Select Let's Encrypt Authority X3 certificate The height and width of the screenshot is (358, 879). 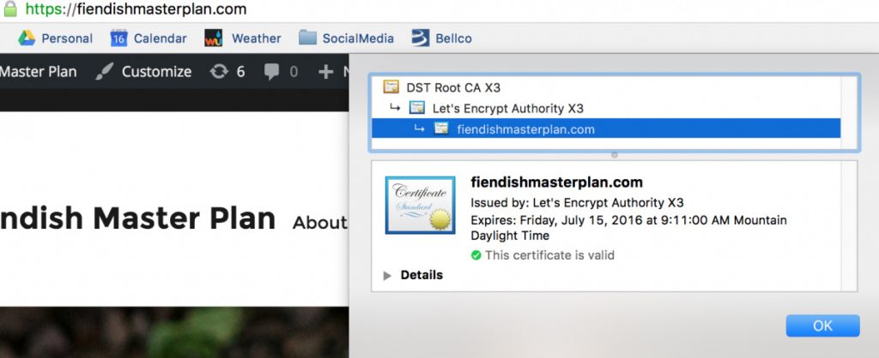[508, 108]
